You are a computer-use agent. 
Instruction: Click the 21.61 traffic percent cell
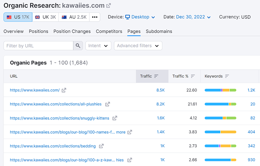click(192, 104)
